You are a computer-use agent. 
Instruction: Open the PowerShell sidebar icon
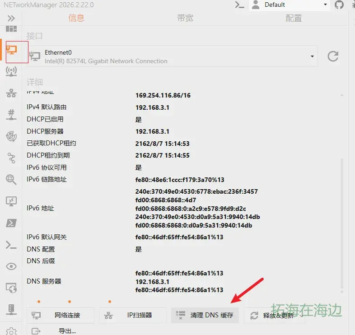[11, 223]
